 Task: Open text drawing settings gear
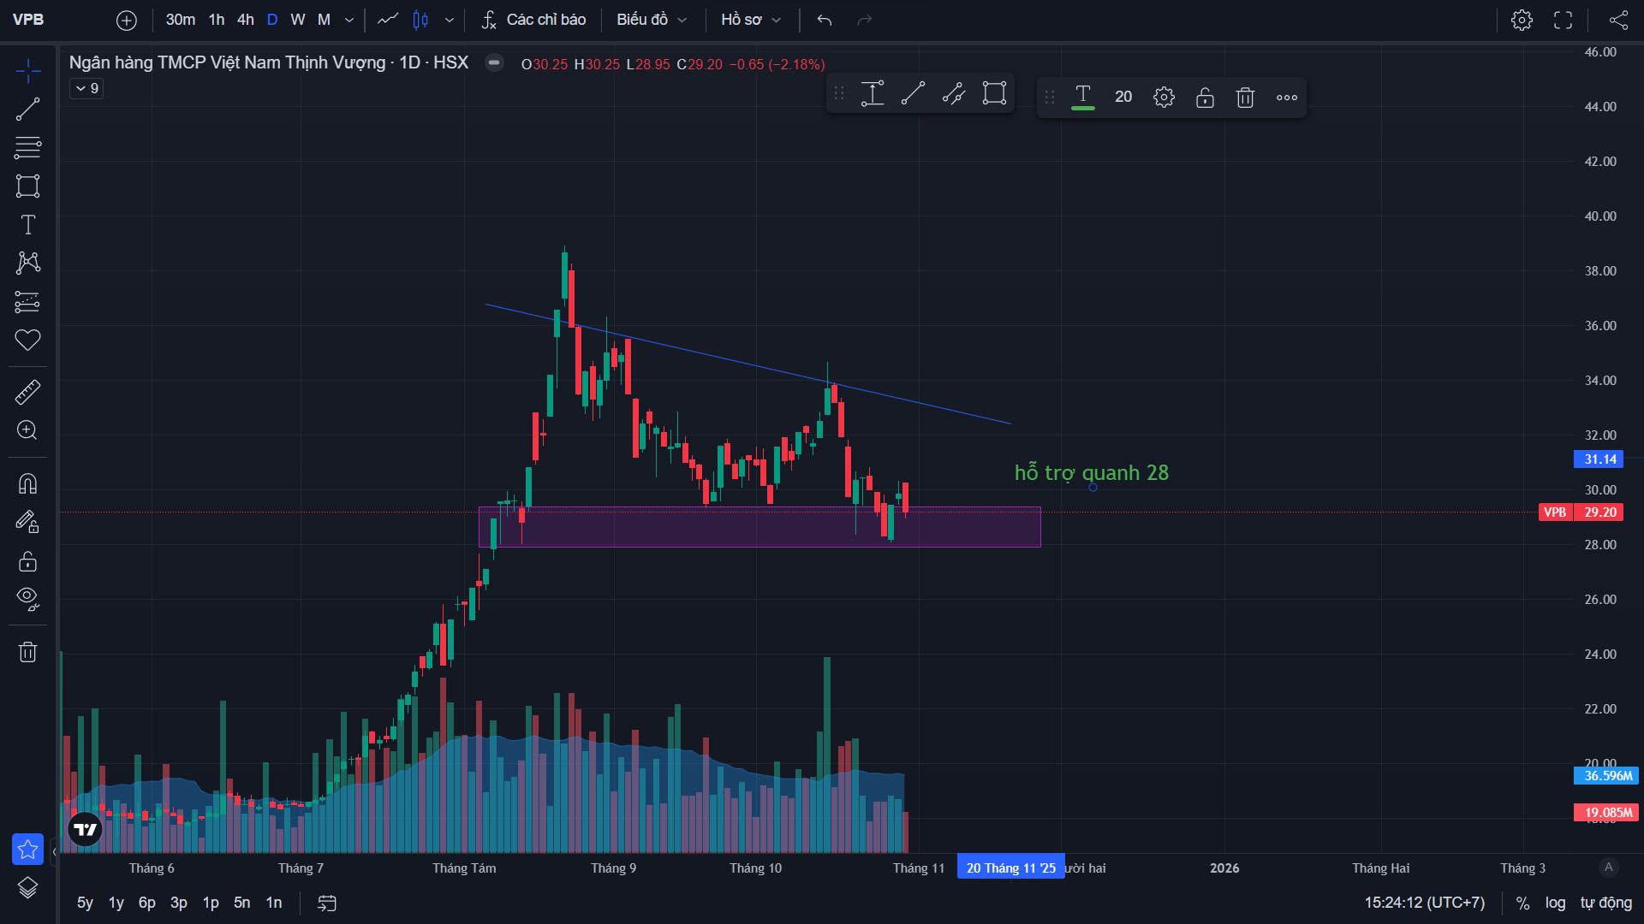click(1164, 98)
